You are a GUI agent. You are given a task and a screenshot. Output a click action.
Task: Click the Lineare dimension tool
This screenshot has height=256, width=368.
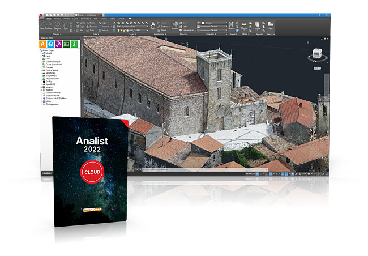[162, 23]
